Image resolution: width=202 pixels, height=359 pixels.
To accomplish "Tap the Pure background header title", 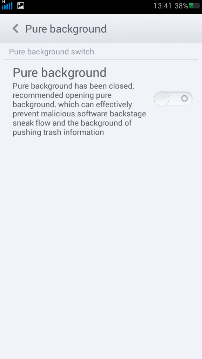I will coord(66,29).
